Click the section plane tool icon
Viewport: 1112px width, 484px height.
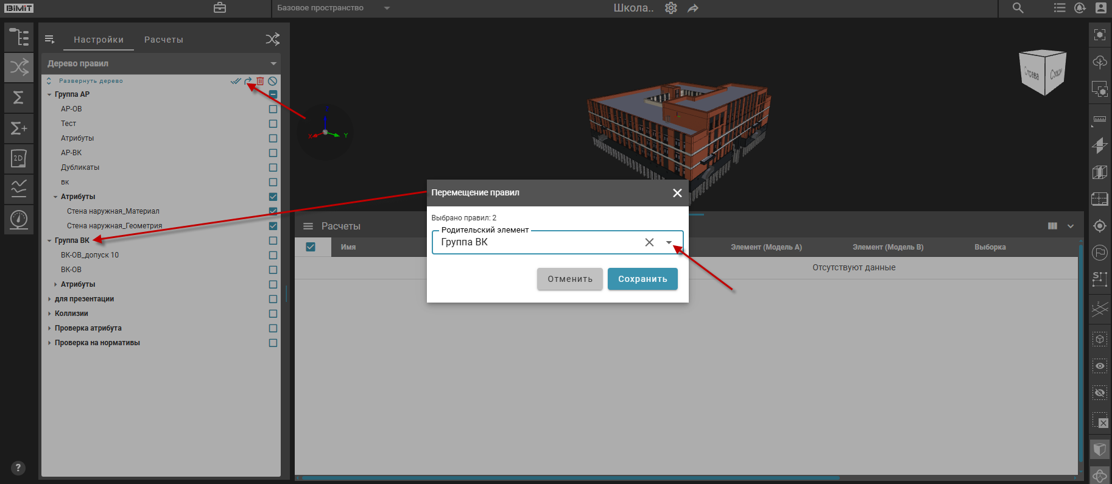pyautogui.click(x=1099, y=146)
